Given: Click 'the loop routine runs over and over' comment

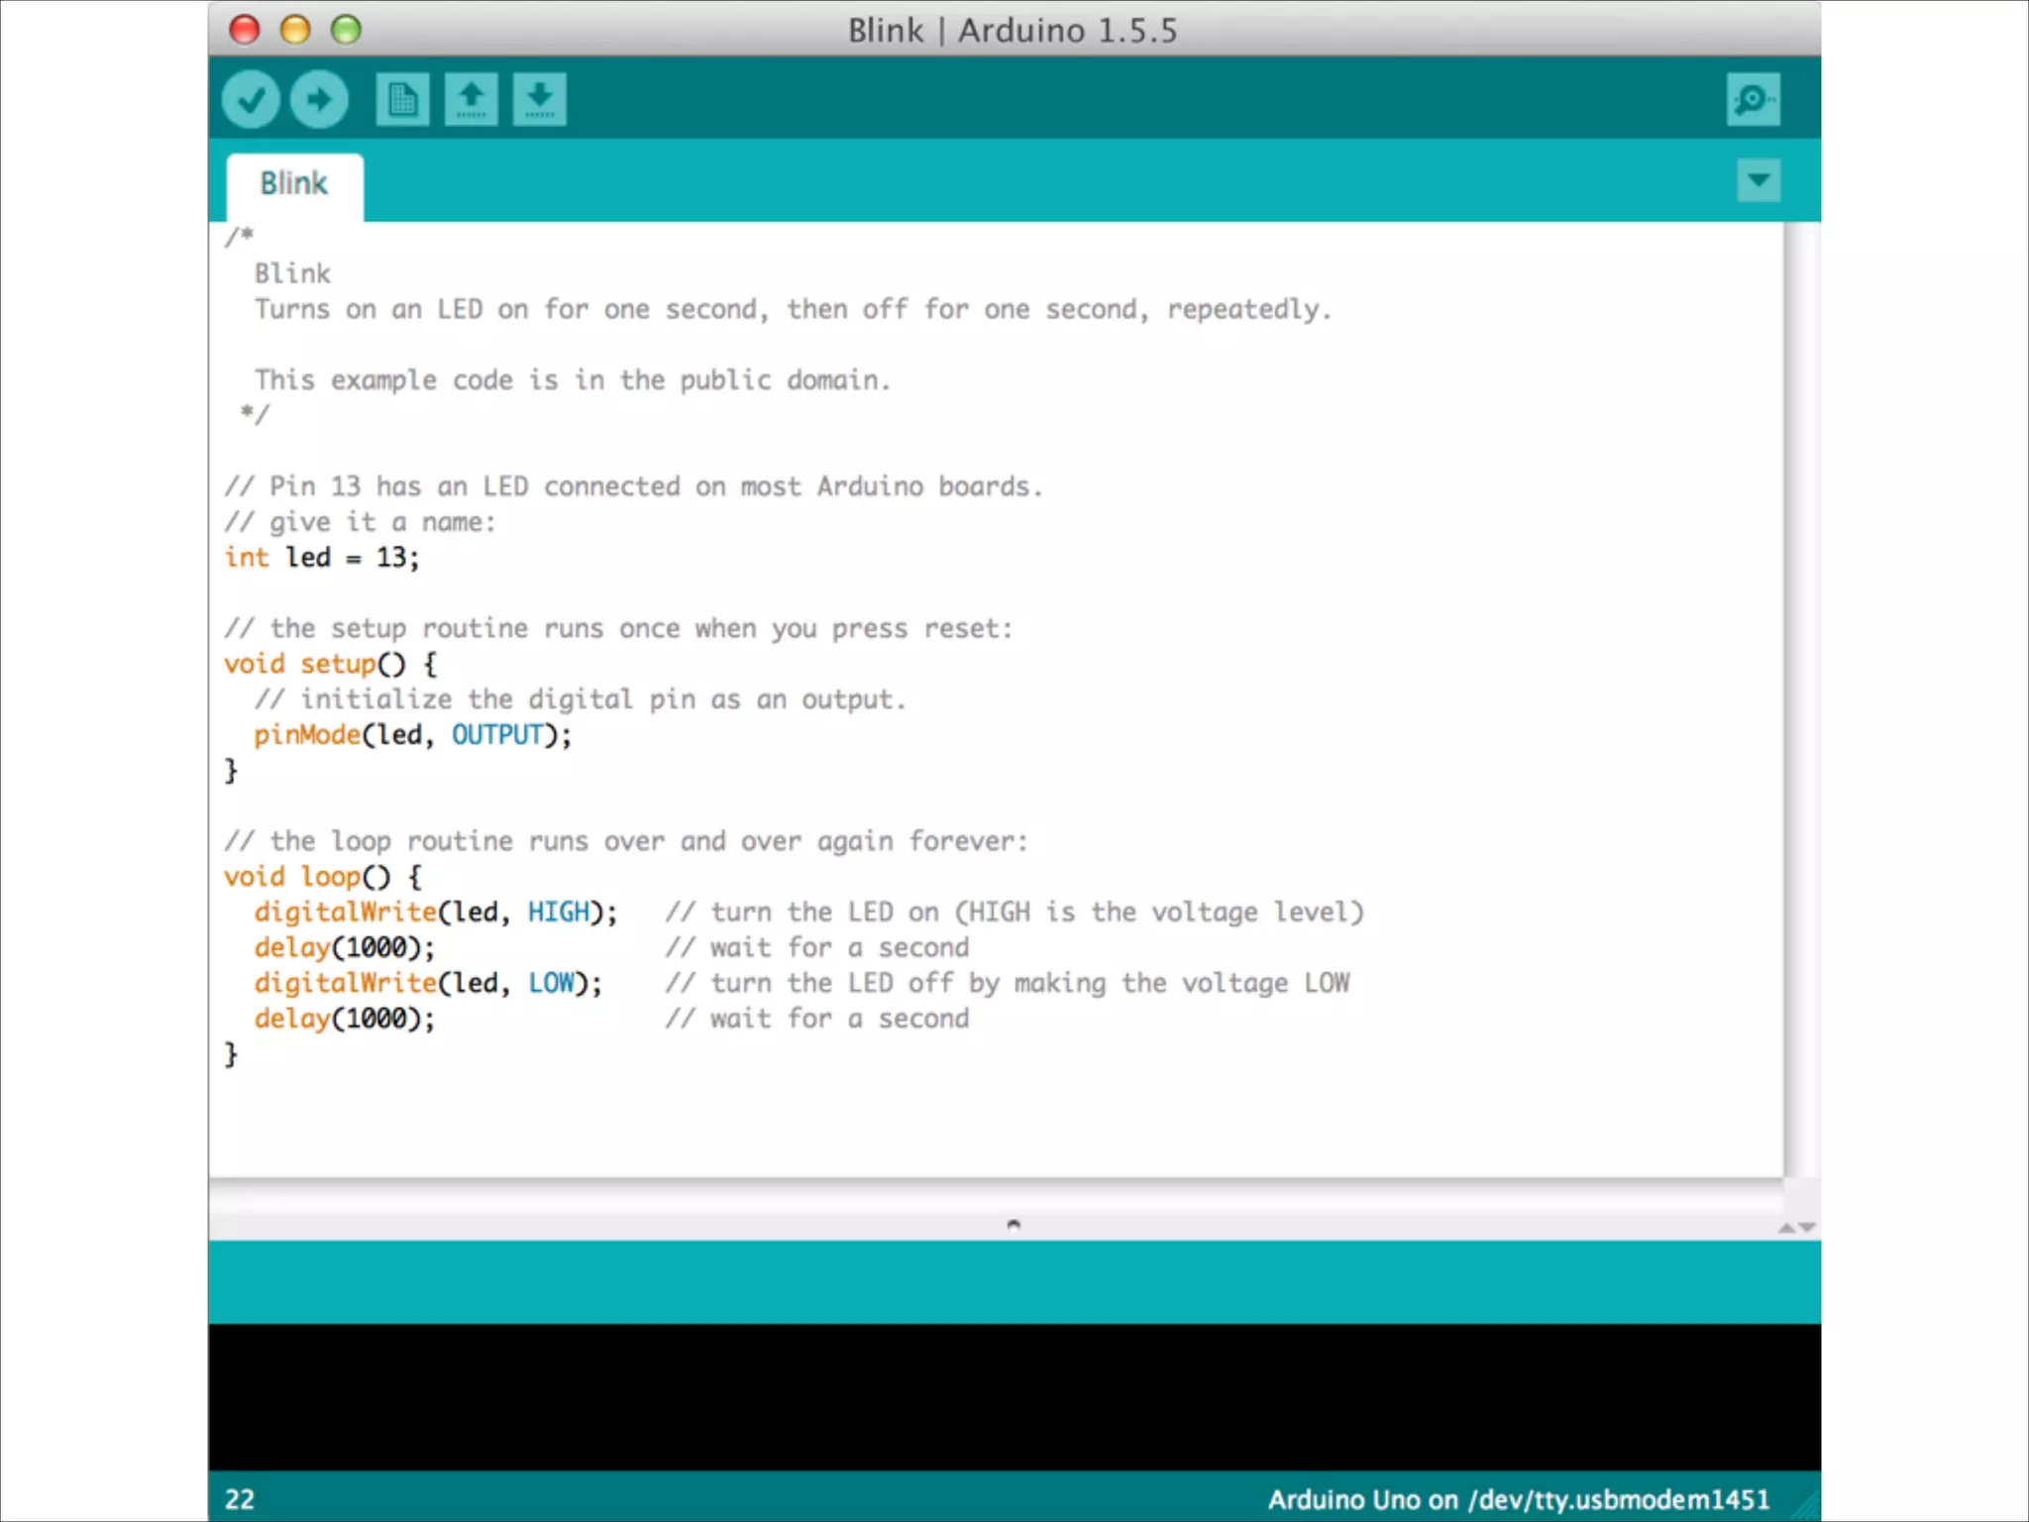Looking at the screenshot, I should click(626, 841).
